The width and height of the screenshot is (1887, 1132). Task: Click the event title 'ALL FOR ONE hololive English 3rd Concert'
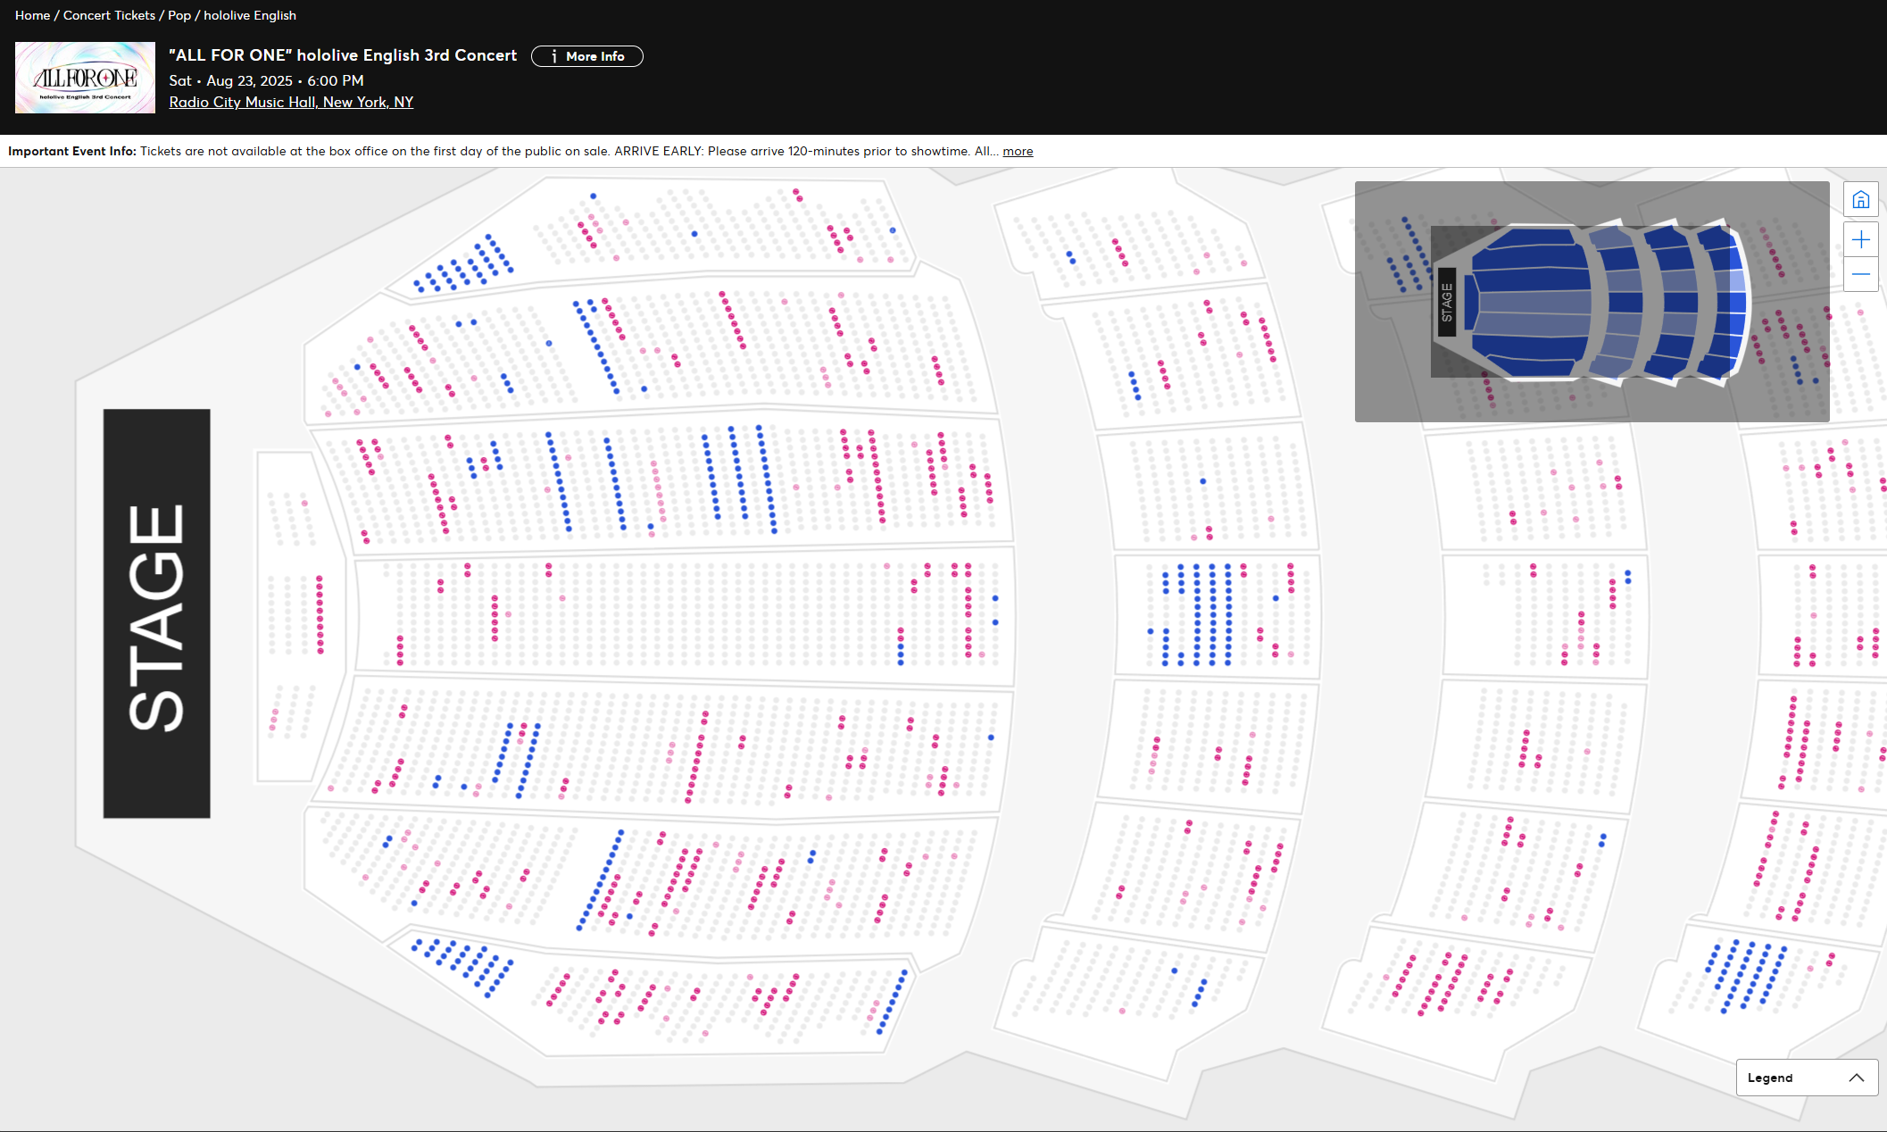point(343,55)
